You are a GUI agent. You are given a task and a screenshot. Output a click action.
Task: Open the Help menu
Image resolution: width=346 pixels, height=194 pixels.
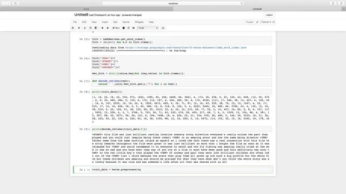(x=151, y=22)
